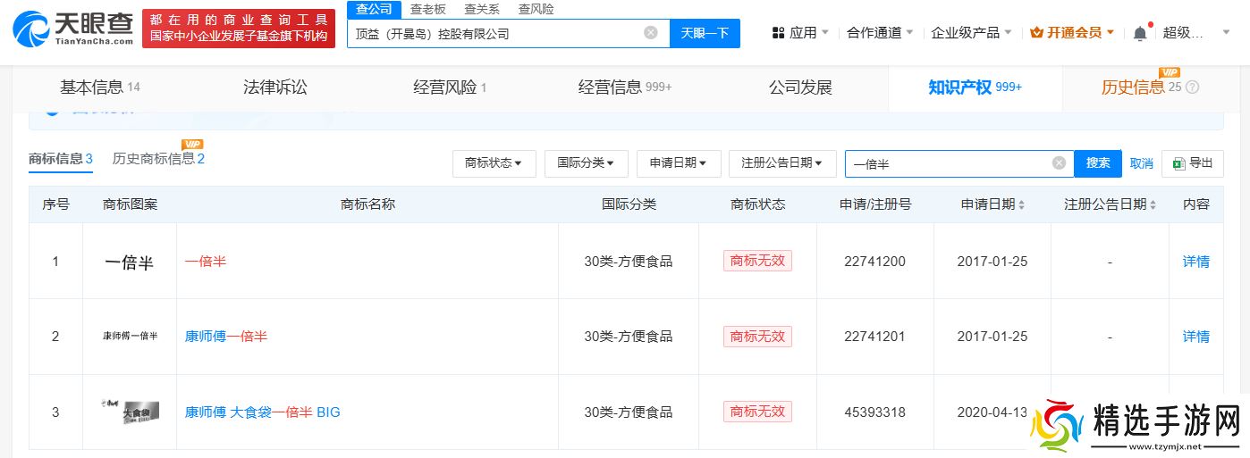1250x458 pixels.
Task: Sort by 注册公告日期 column arrows
Action: point(1153,204)
